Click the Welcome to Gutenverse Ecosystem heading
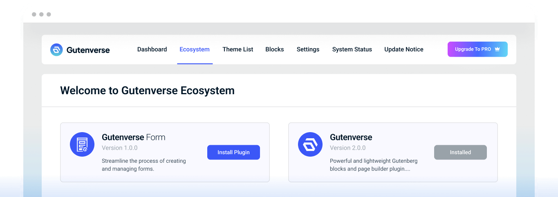 tap(147, 90)
